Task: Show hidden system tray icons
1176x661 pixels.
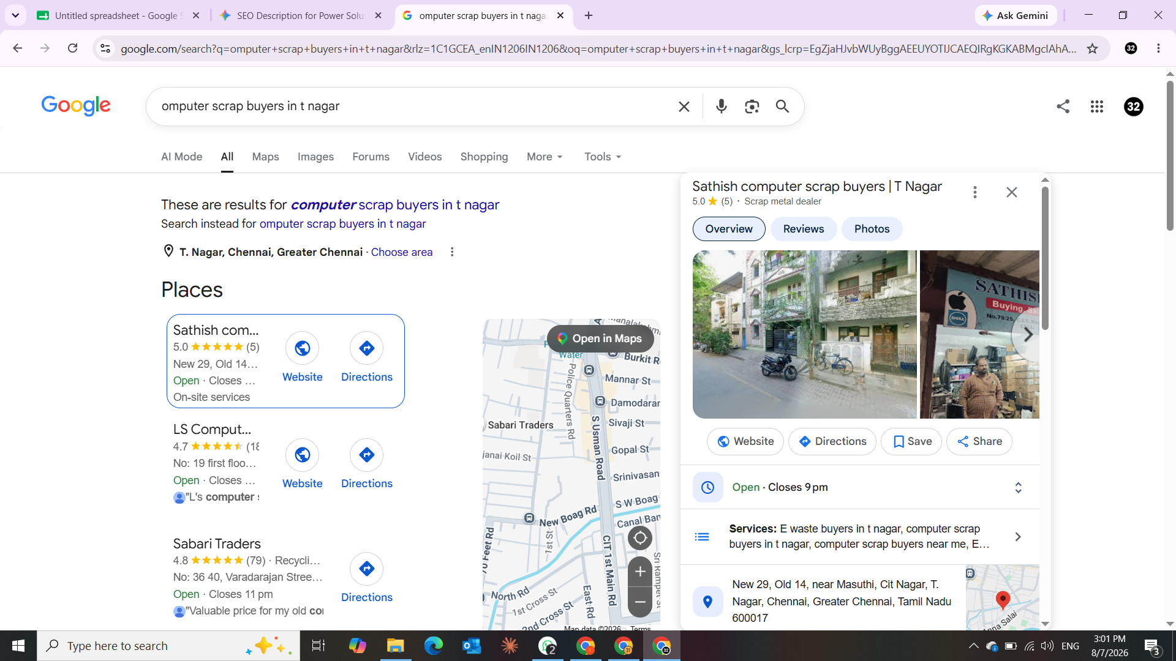Action: 973,646
